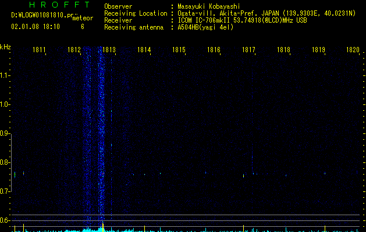Click the gray frequency range bracket on left axis
Image resolution: width=366 pixels, height=232 pixels.
12,163
